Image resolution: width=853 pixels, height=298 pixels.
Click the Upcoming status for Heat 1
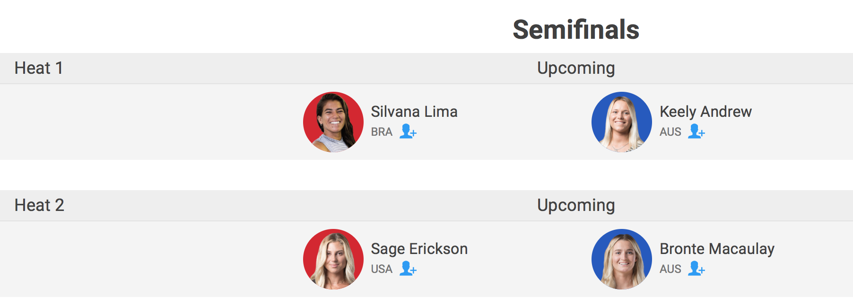click(x=576, y=68)
